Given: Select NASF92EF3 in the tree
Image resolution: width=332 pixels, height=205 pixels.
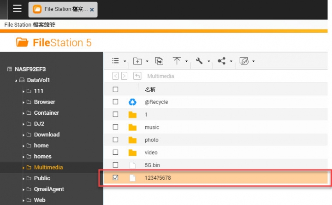Looking at the screenshot, I should pyautogui.click(x=30, y=69).
